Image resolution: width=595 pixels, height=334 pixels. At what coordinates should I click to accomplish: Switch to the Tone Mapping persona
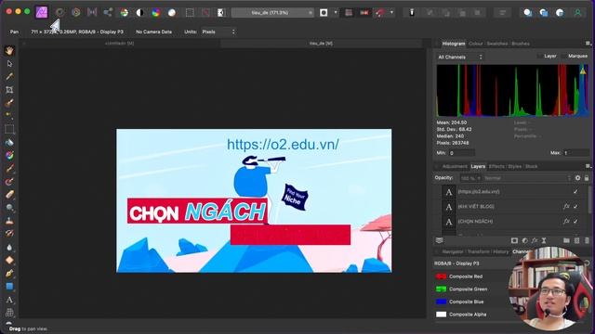tap(92, 12)
